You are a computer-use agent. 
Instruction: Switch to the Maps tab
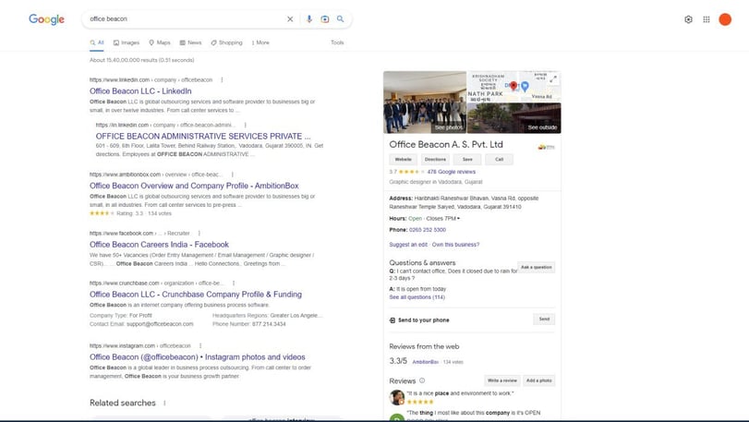tap(160, 42)
